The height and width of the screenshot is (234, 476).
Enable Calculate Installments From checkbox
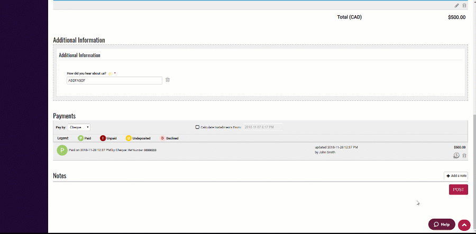197,127
